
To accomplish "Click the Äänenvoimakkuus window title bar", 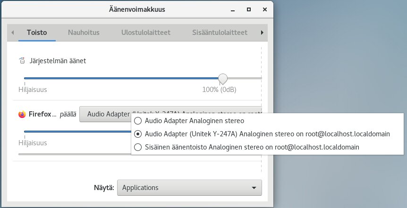I will click(137, 10).
